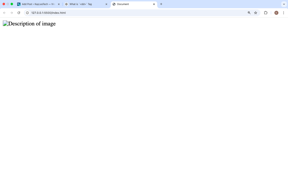Click the broken image placeholder icon
Image resolution: width=288 pixels, height=180 pixels.
pyautogui.click(x=5, y=24)
